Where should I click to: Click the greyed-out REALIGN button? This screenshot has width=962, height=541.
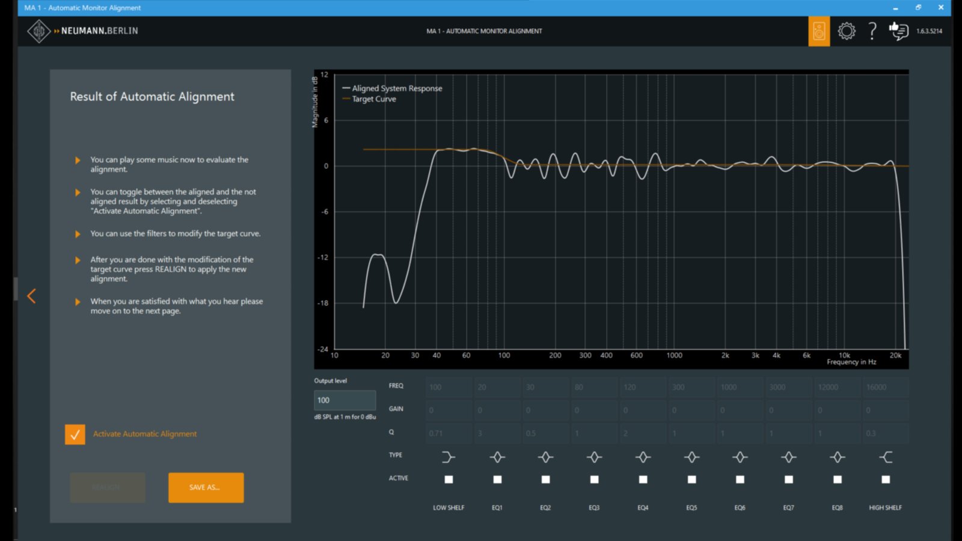pos(108,488)
